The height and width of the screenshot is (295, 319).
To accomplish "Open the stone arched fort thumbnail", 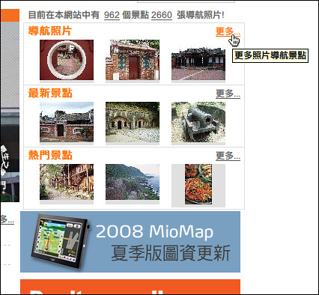I will click(133, 122).
